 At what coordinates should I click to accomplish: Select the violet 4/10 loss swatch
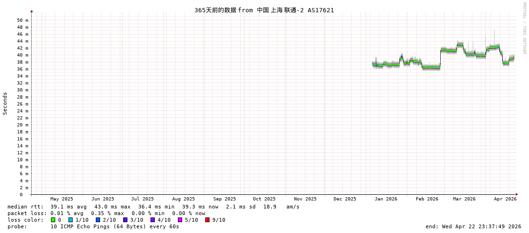pyautogui.click(x=152, y=220)
